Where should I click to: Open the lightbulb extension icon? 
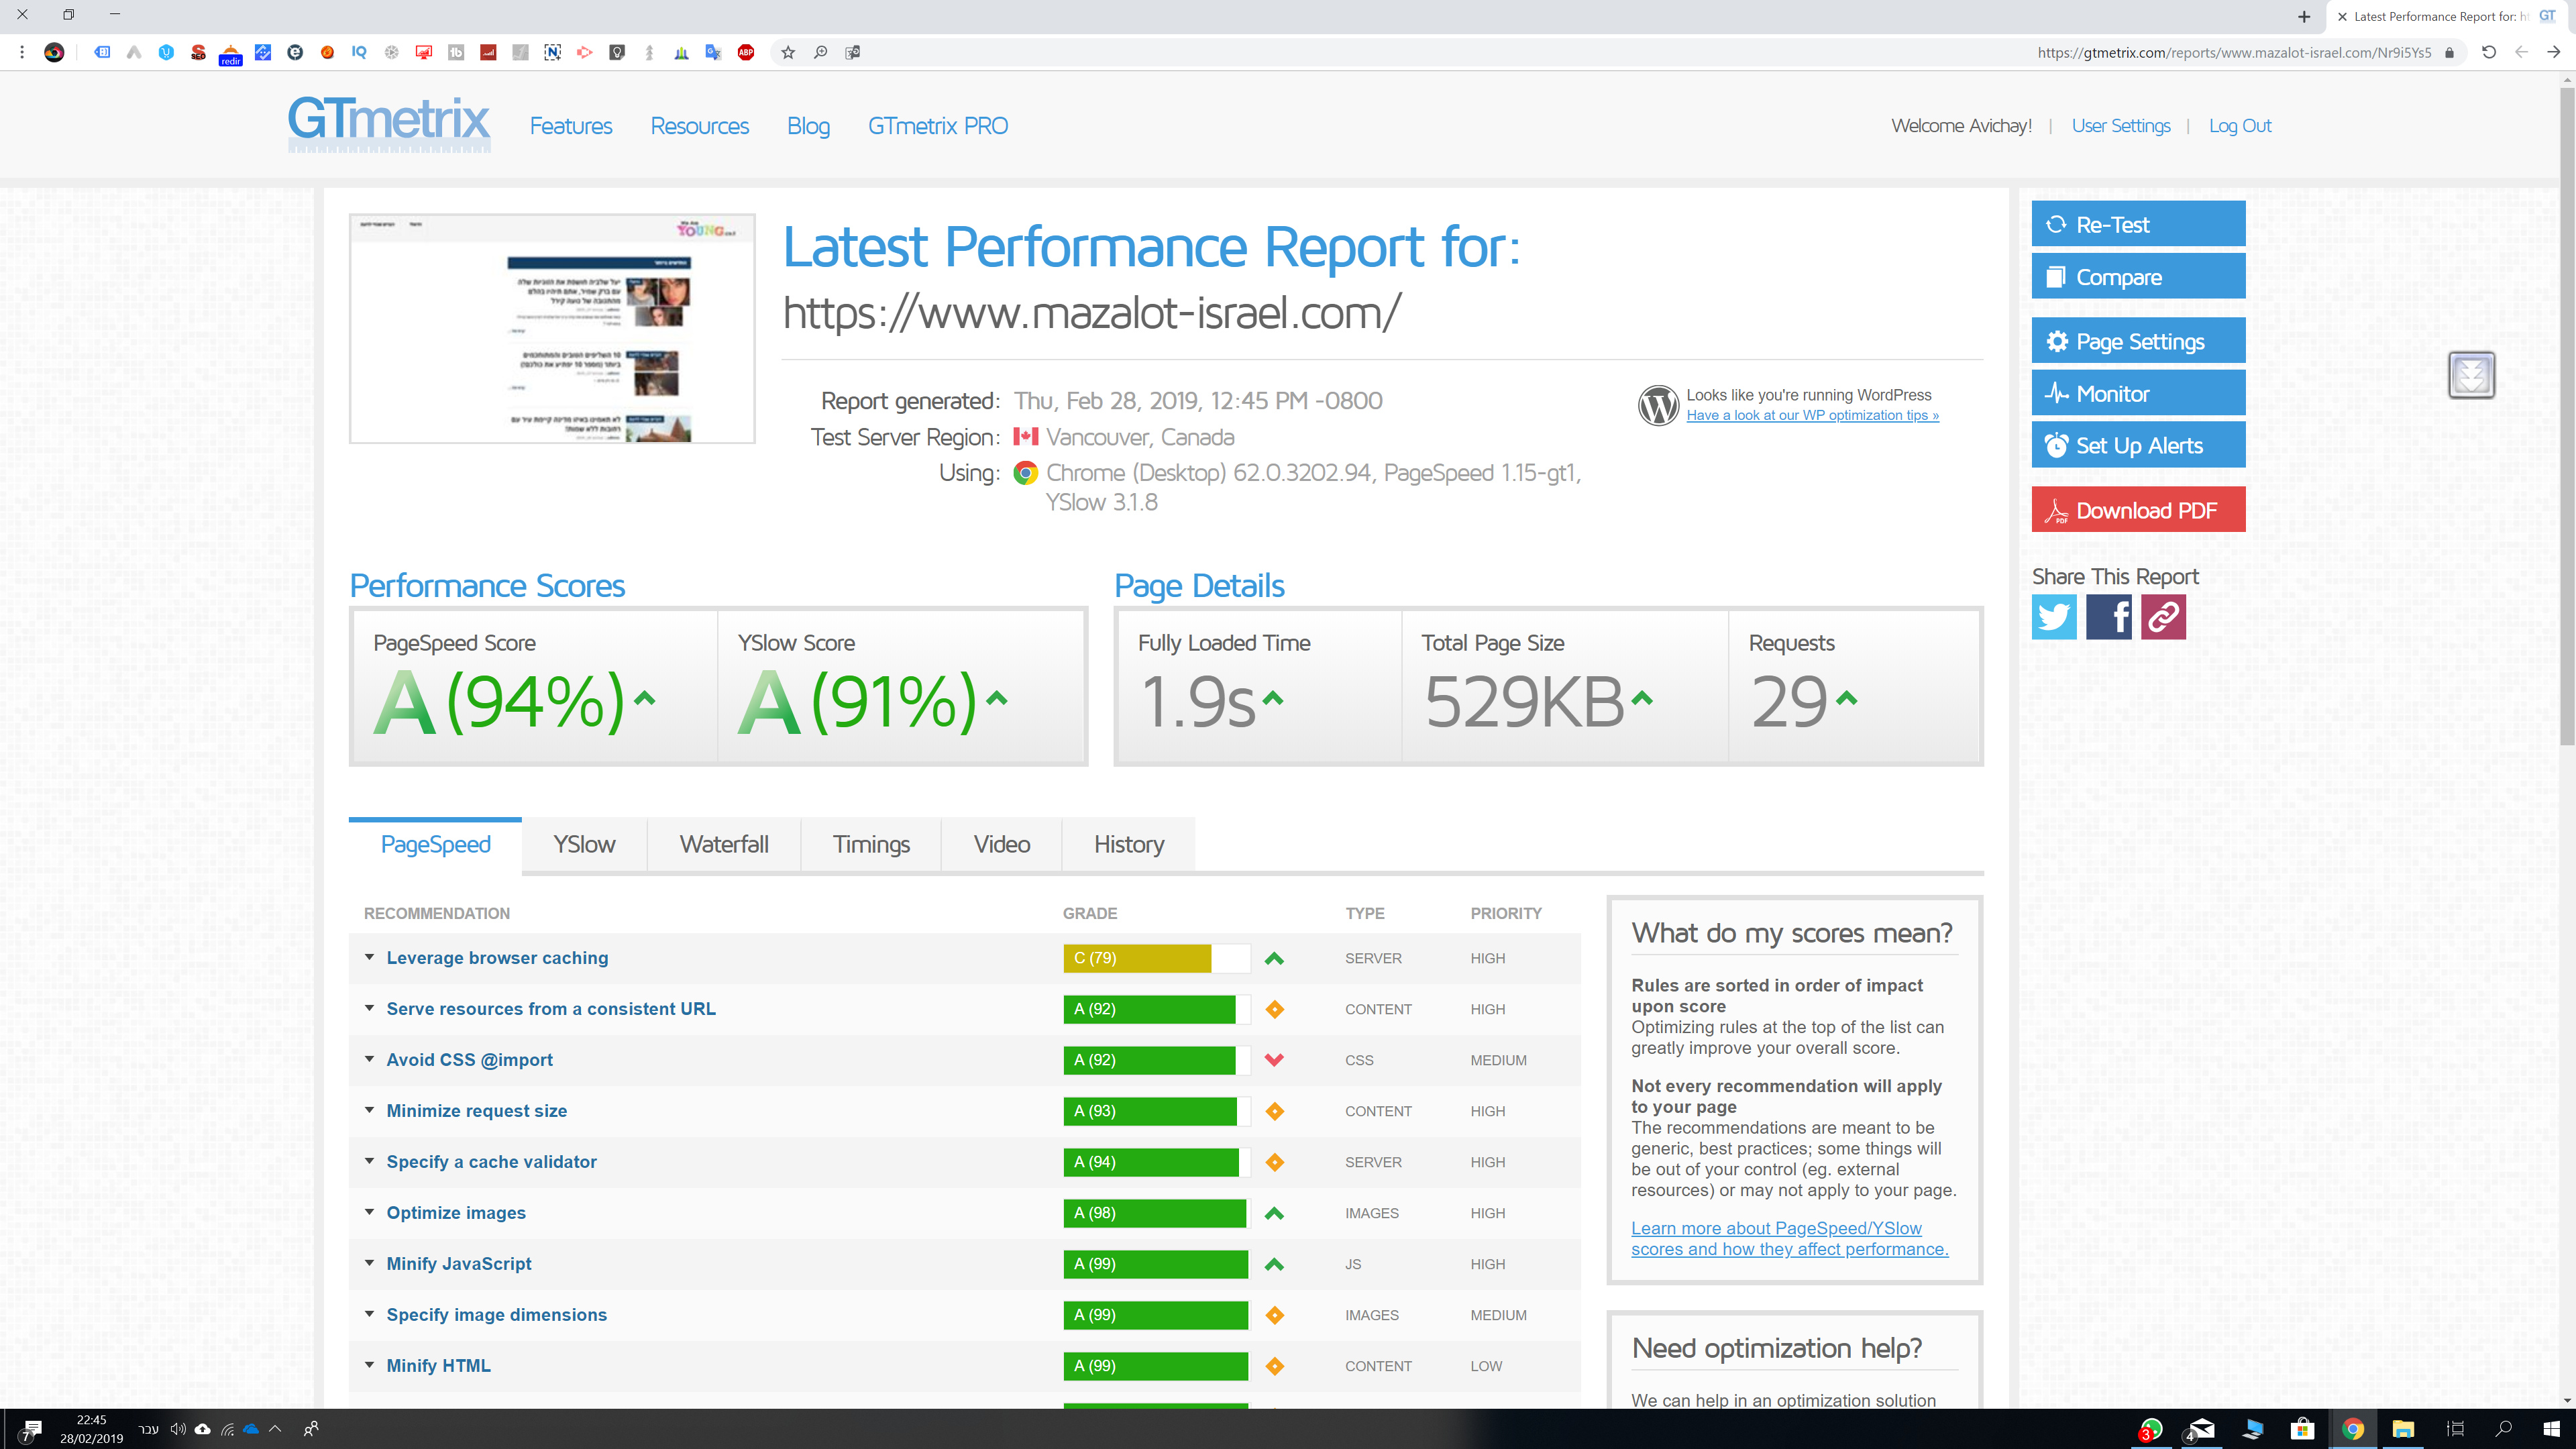(x=617, y=53)
